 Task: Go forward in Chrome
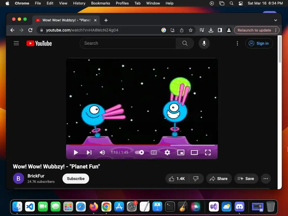21,30
